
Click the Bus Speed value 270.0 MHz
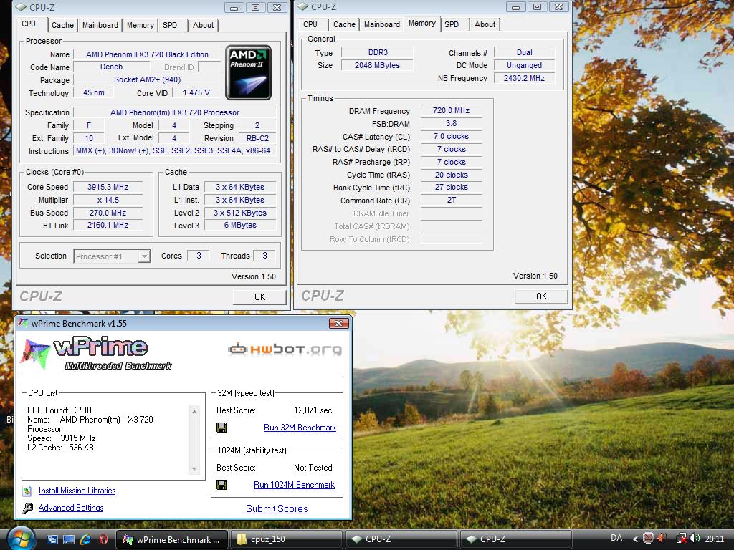(108, 213)
